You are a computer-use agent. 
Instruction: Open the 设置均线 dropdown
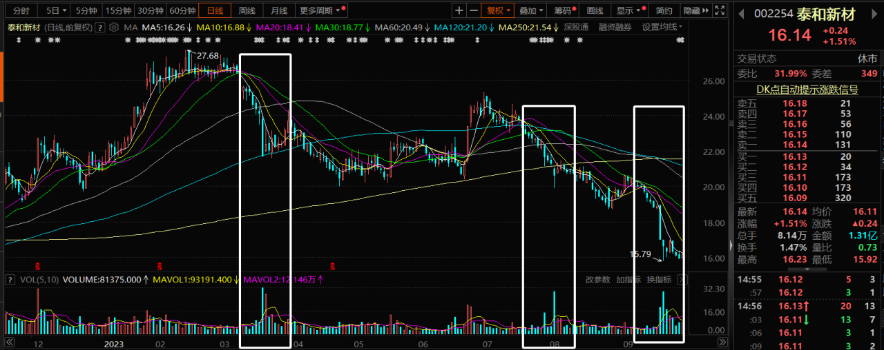click(662, 27)
